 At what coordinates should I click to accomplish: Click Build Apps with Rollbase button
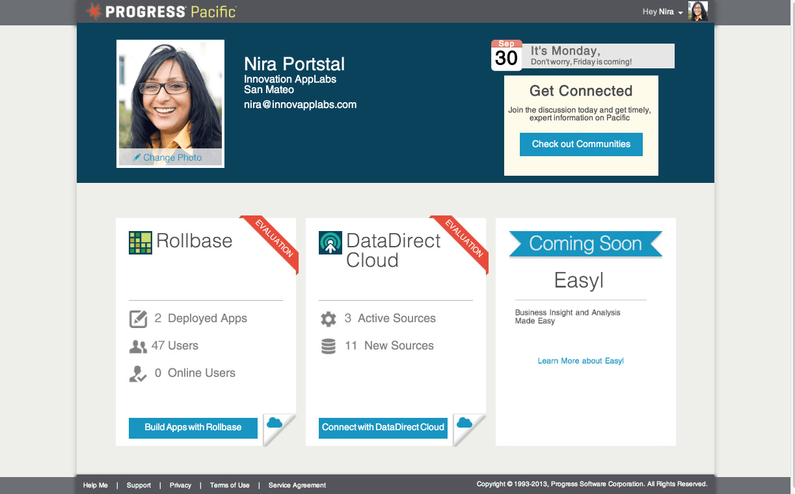click(193, 428)
